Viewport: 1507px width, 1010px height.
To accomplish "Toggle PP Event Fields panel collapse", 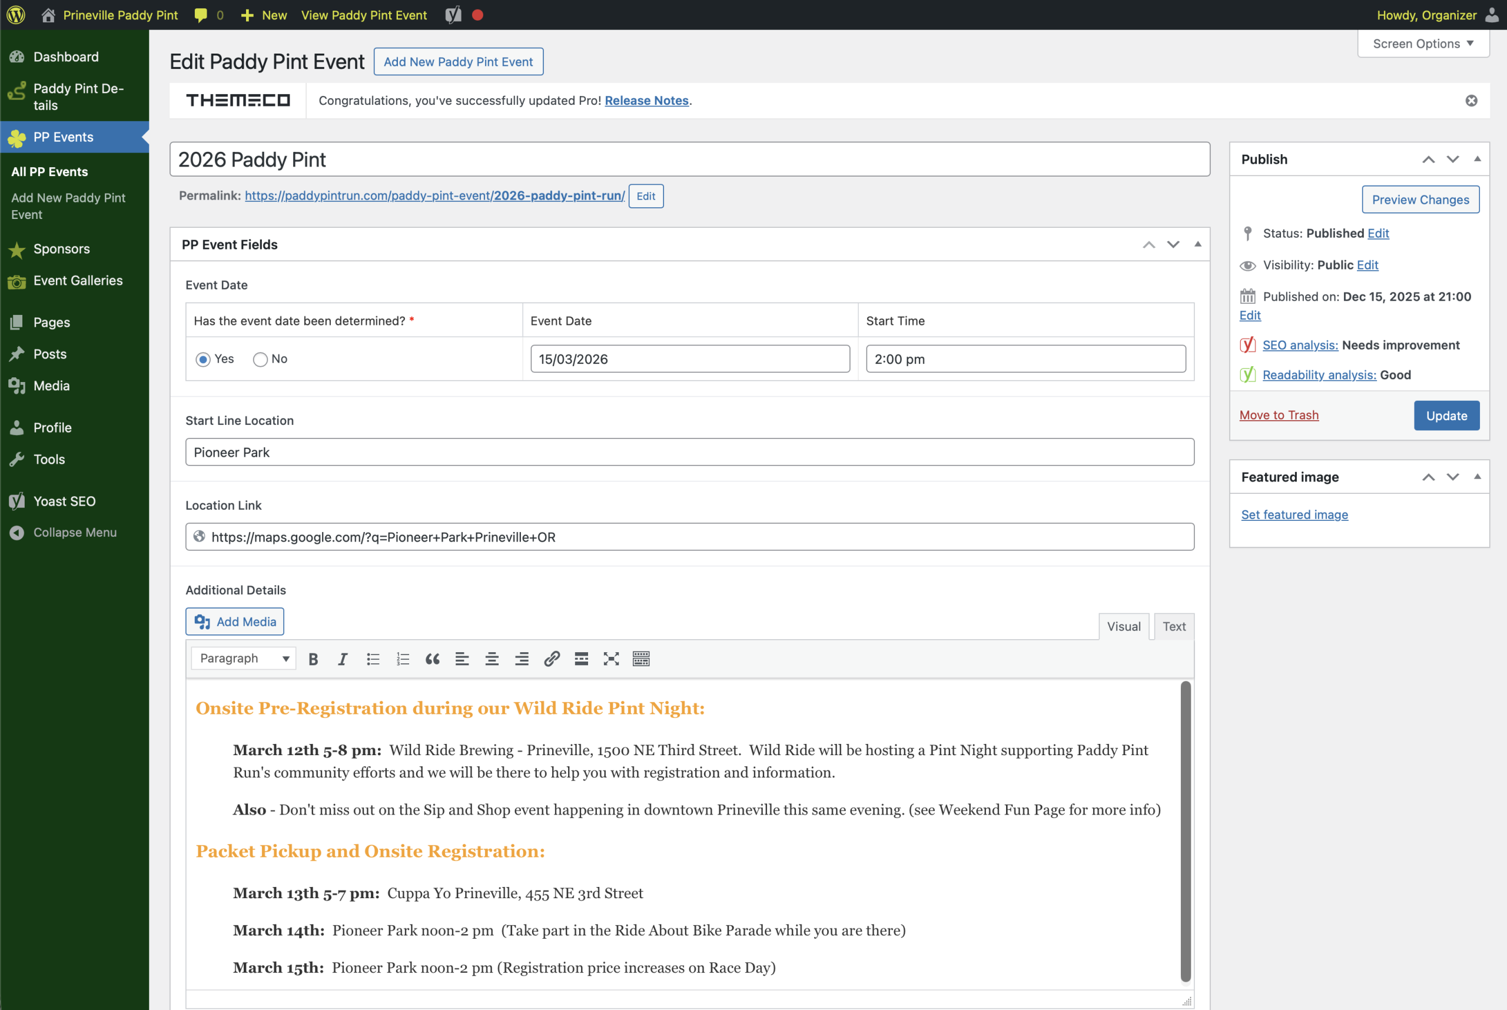I will click(1198, 245).
